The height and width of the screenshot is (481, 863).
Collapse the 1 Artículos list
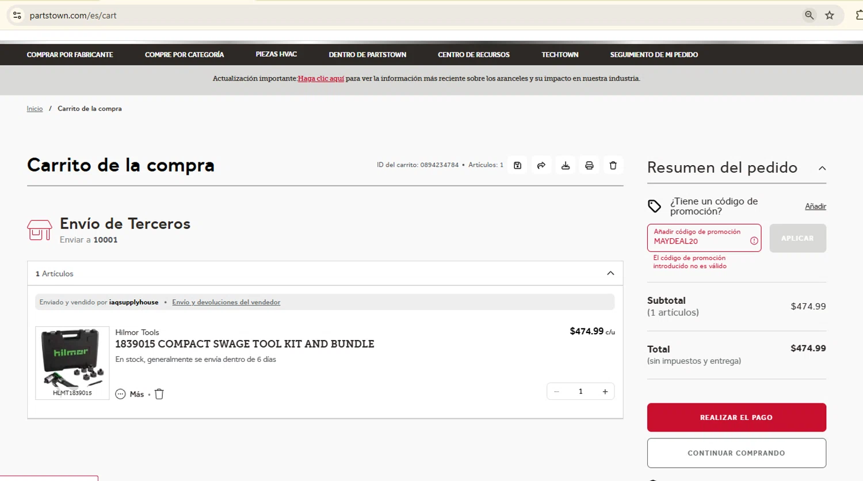pos(610,273)
